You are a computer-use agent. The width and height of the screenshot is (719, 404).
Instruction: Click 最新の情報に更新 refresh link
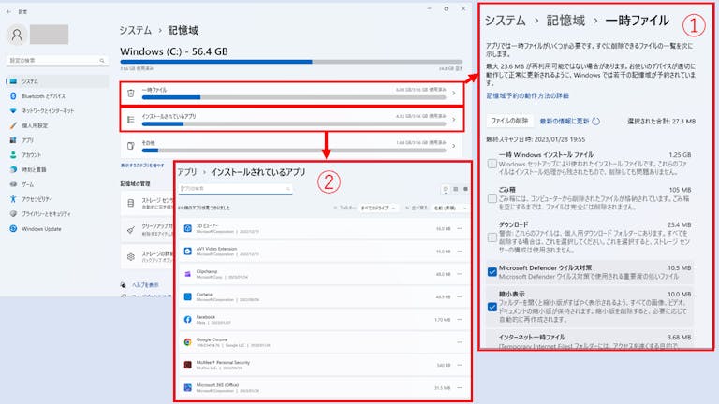tap(569, 122)
